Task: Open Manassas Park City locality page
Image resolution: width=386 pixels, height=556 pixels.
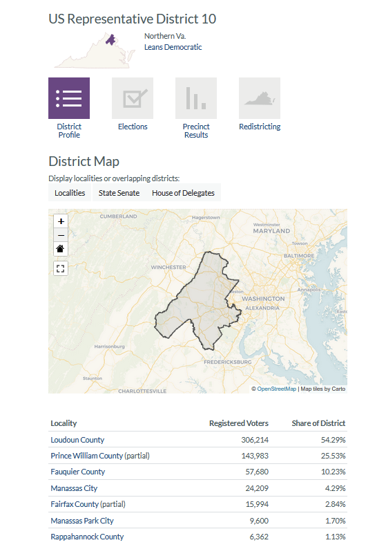Action: coord(82,521)
